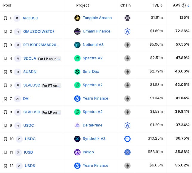Image resolution: width=192 pixels, height=173 pixels.
Task: Open the GMUSDC(WBTC) pool link
Action: tap(38, 32)
